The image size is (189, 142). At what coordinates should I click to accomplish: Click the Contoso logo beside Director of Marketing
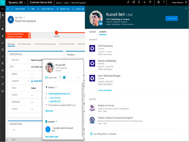(x=92, y=63)
